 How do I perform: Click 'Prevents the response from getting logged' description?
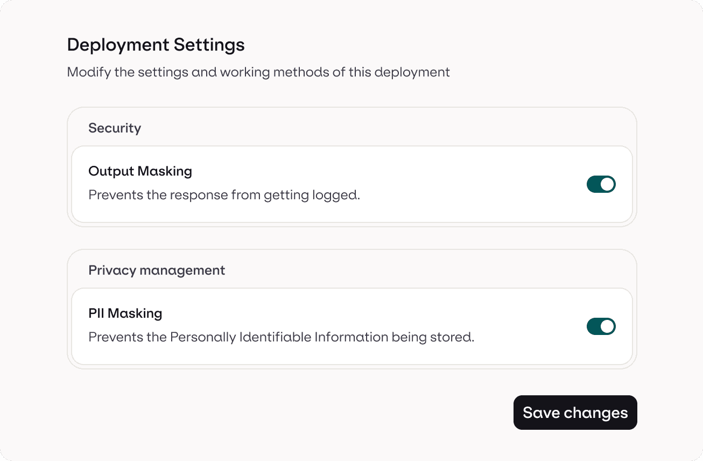[x=224, y=195]
